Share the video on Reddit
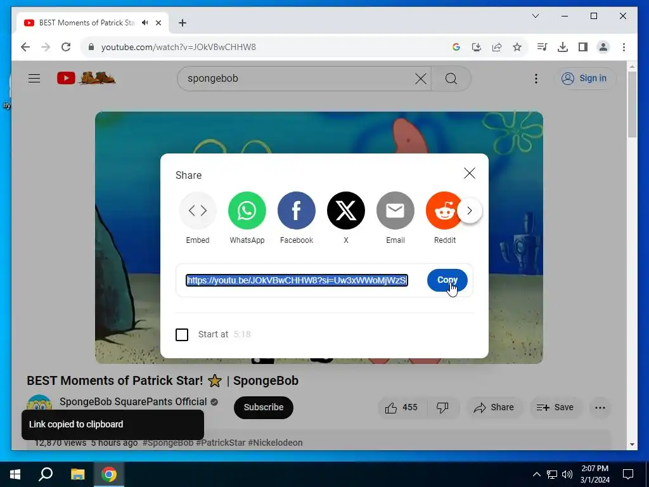 tap(443, 211)
